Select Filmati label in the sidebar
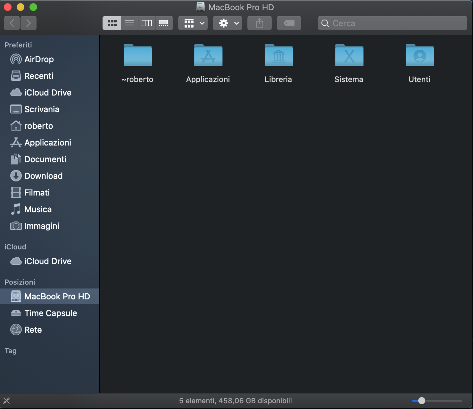The height and width of the screenshot is (409, 473). coord(37,193)
